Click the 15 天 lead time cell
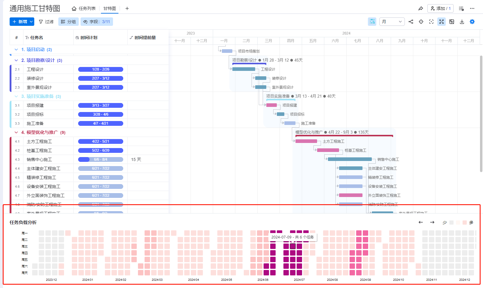Screen dimensions: 483x288 (148, 159)
